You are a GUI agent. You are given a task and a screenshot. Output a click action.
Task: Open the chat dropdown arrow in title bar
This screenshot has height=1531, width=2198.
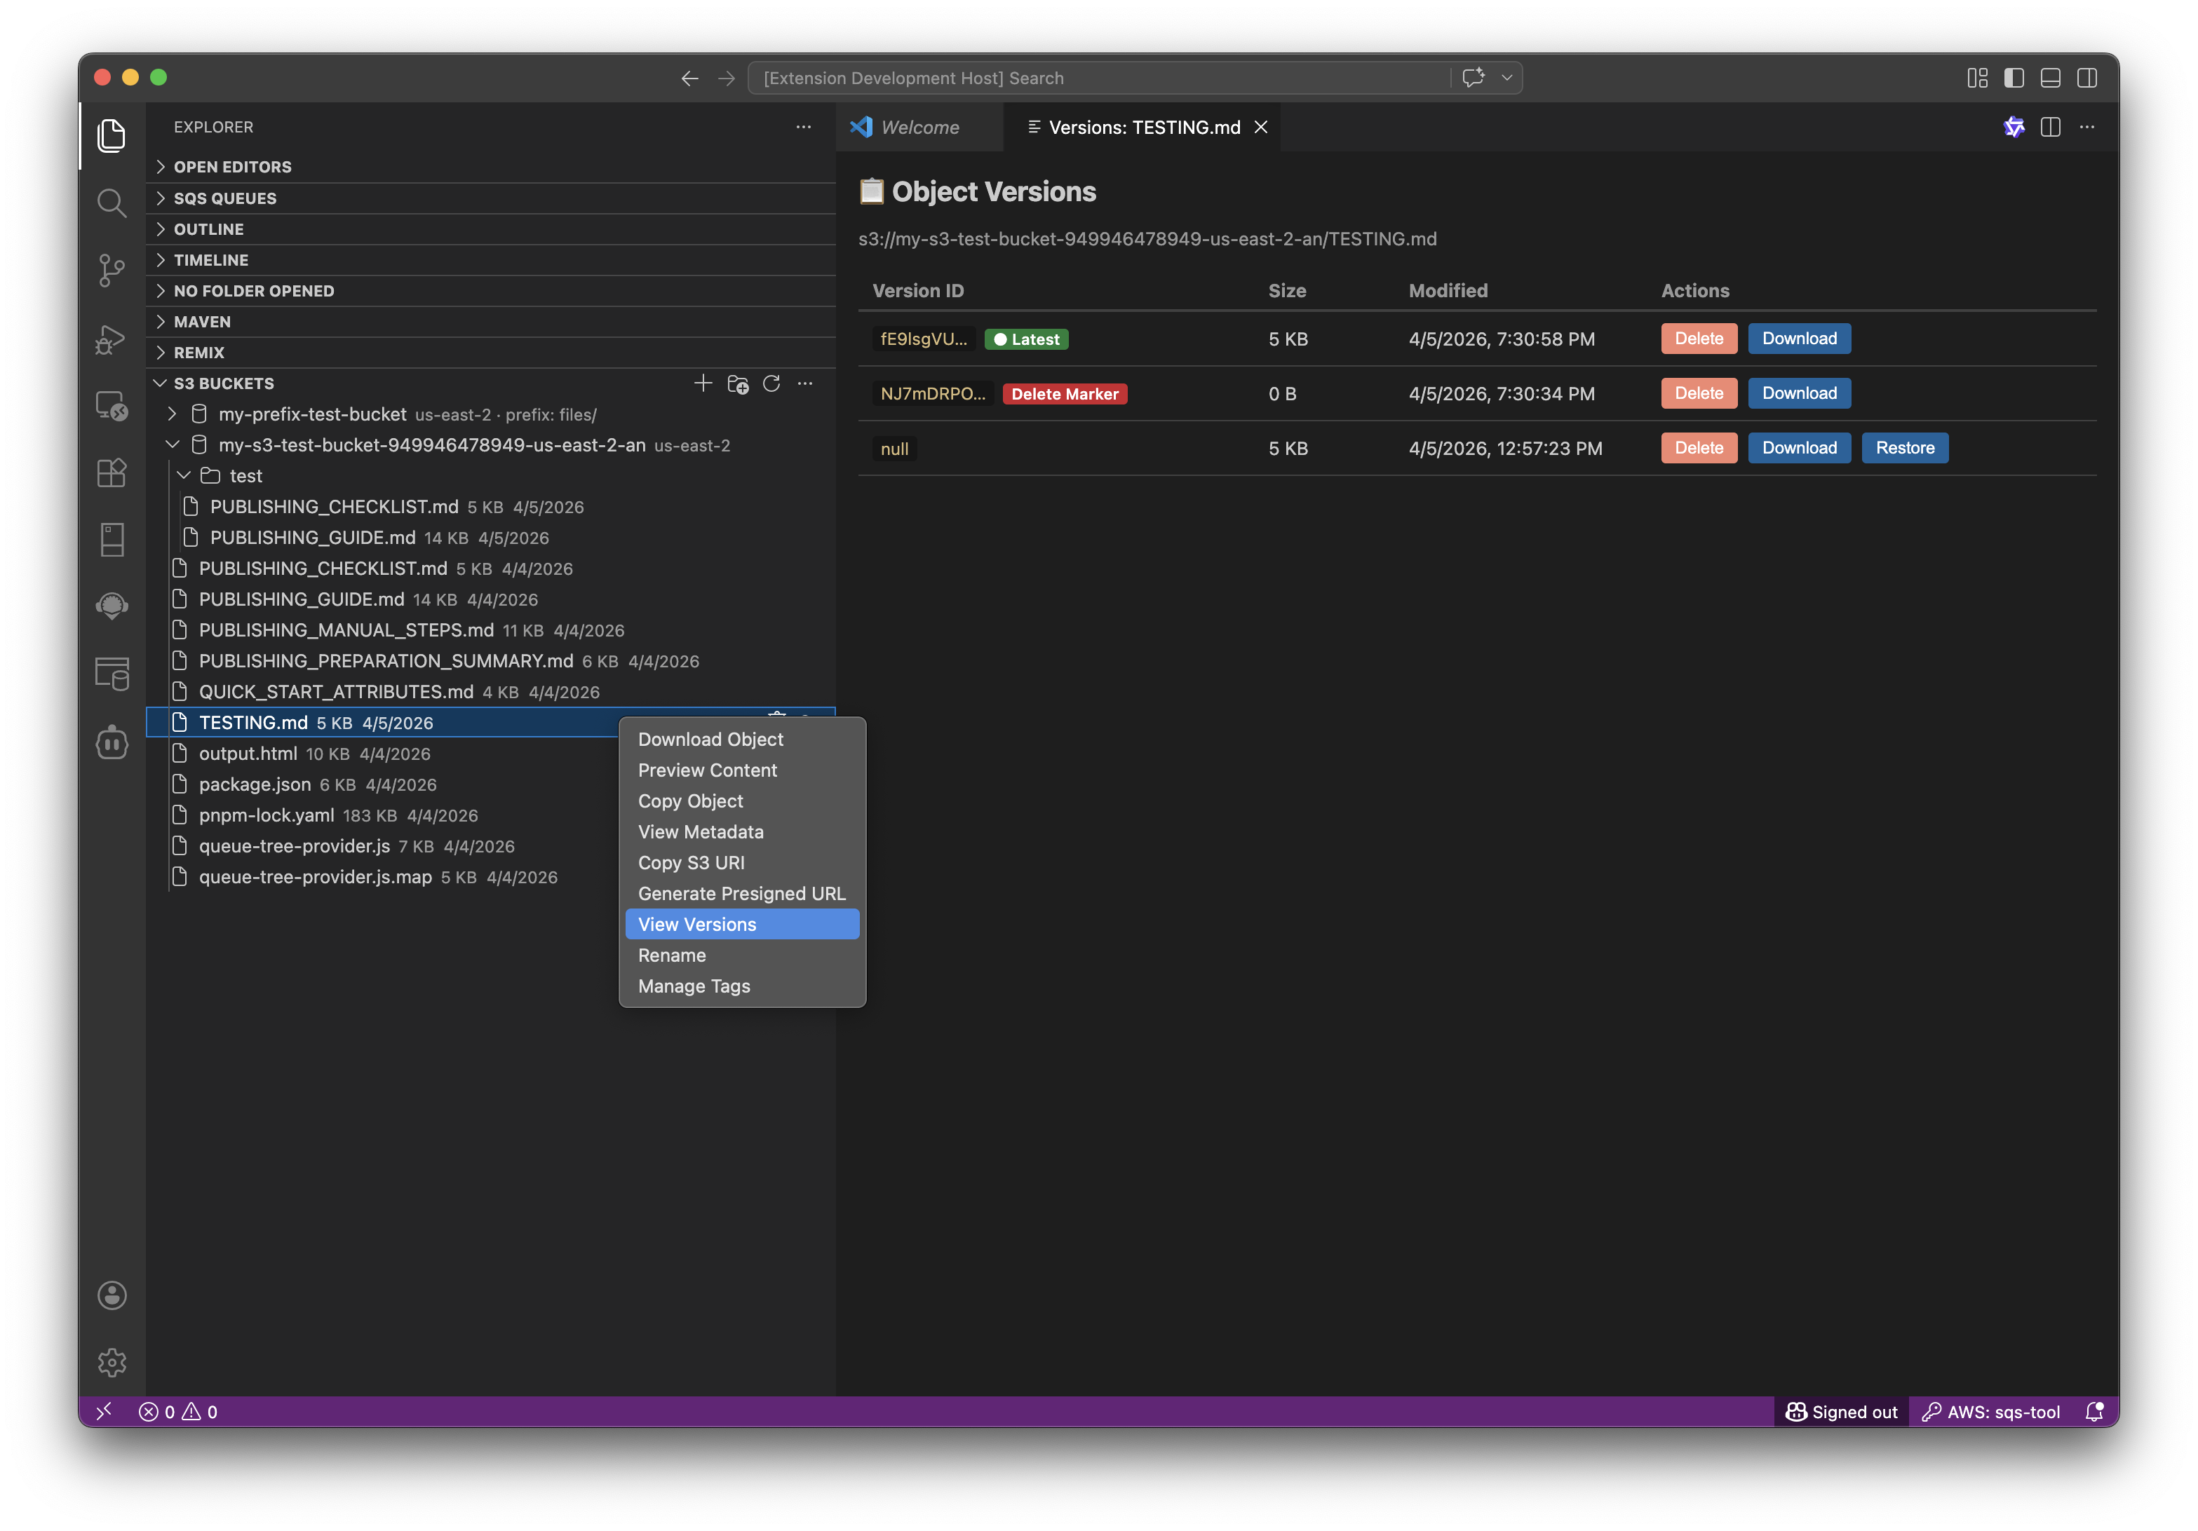point(1506,78)
